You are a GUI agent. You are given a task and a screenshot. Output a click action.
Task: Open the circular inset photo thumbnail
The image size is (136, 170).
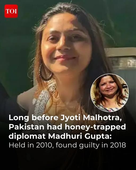[110, 93]
